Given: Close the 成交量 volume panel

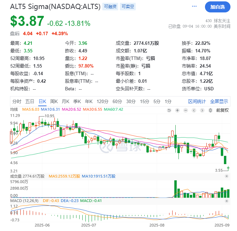Looking at the screenshot, I should [227, 176].
